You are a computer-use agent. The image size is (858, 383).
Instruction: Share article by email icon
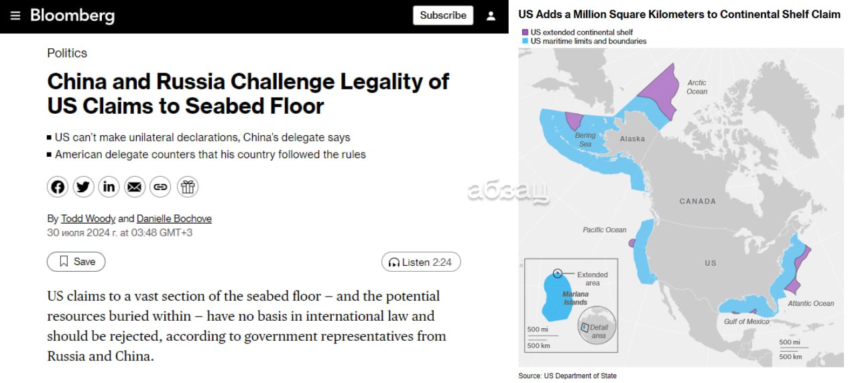point(135,187)
